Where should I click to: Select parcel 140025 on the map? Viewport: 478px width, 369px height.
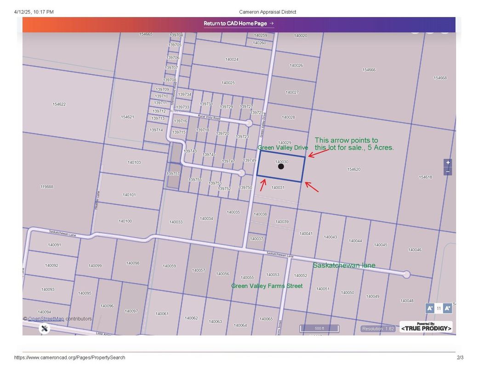click(x=228, y=83)
